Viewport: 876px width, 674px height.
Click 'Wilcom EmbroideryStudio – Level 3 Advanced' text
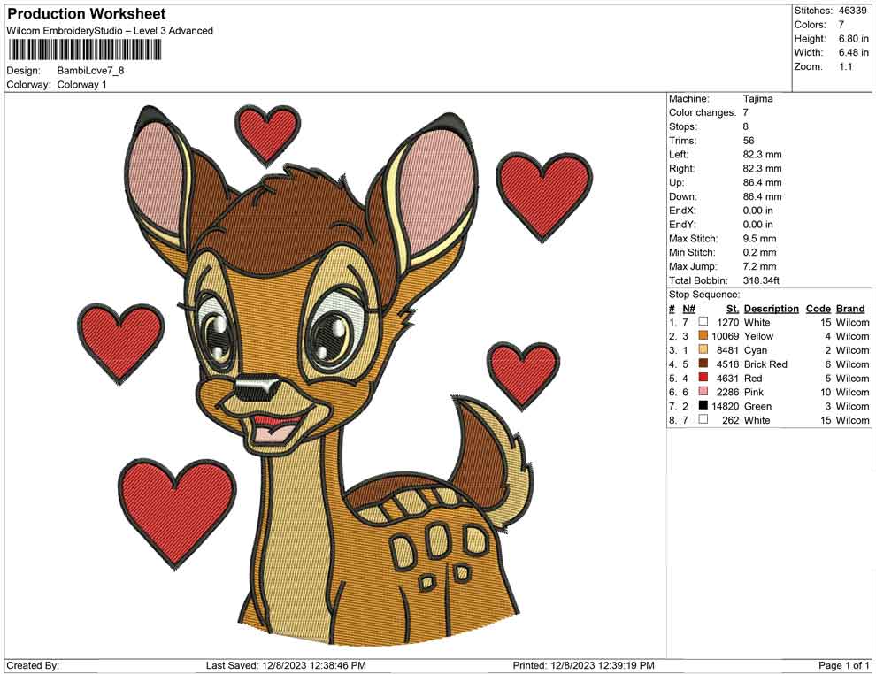110,31
